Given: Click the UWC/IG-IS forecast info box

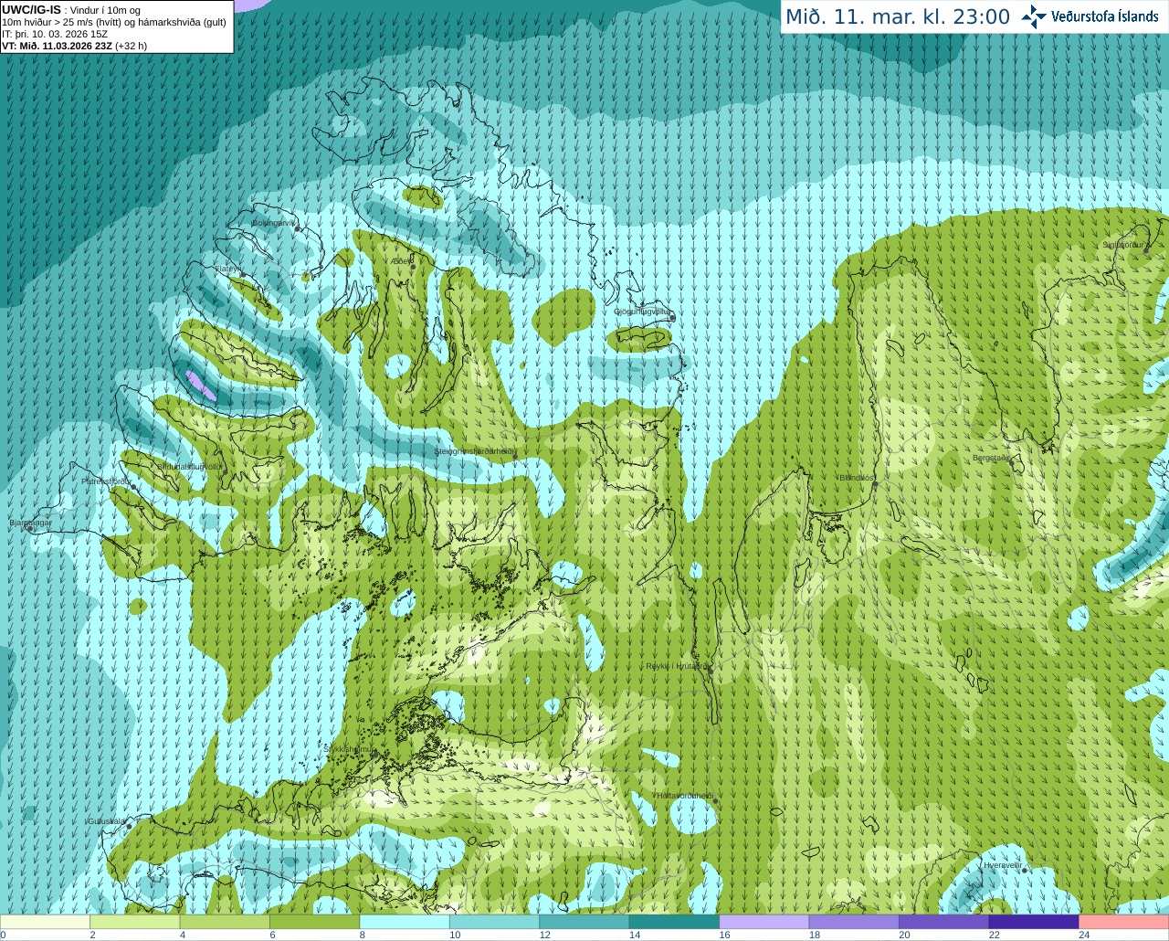Looking at the screenshot, I should [116, 26].
